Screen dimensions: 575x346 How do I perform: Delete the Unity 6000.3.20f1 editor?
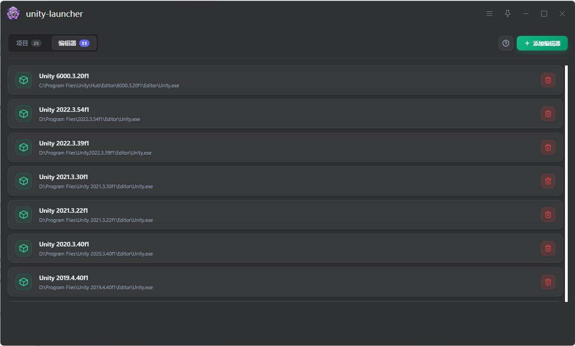tap(548, 80)
